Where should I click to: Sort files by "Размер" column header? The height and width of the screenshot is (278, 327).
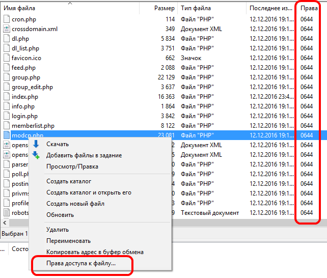coord(164,9)
